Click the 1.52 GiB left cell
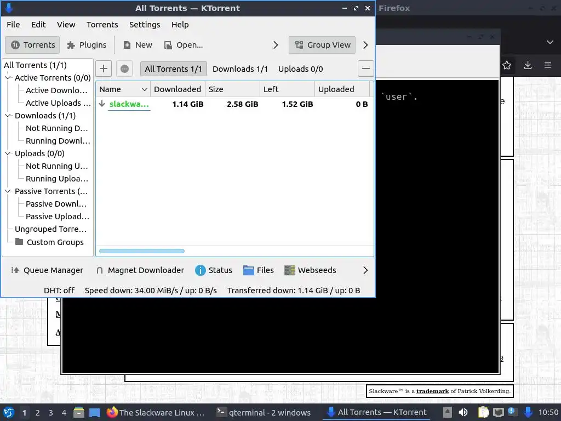This screenshot has width=561, height=421. click(x=297, y=104)
